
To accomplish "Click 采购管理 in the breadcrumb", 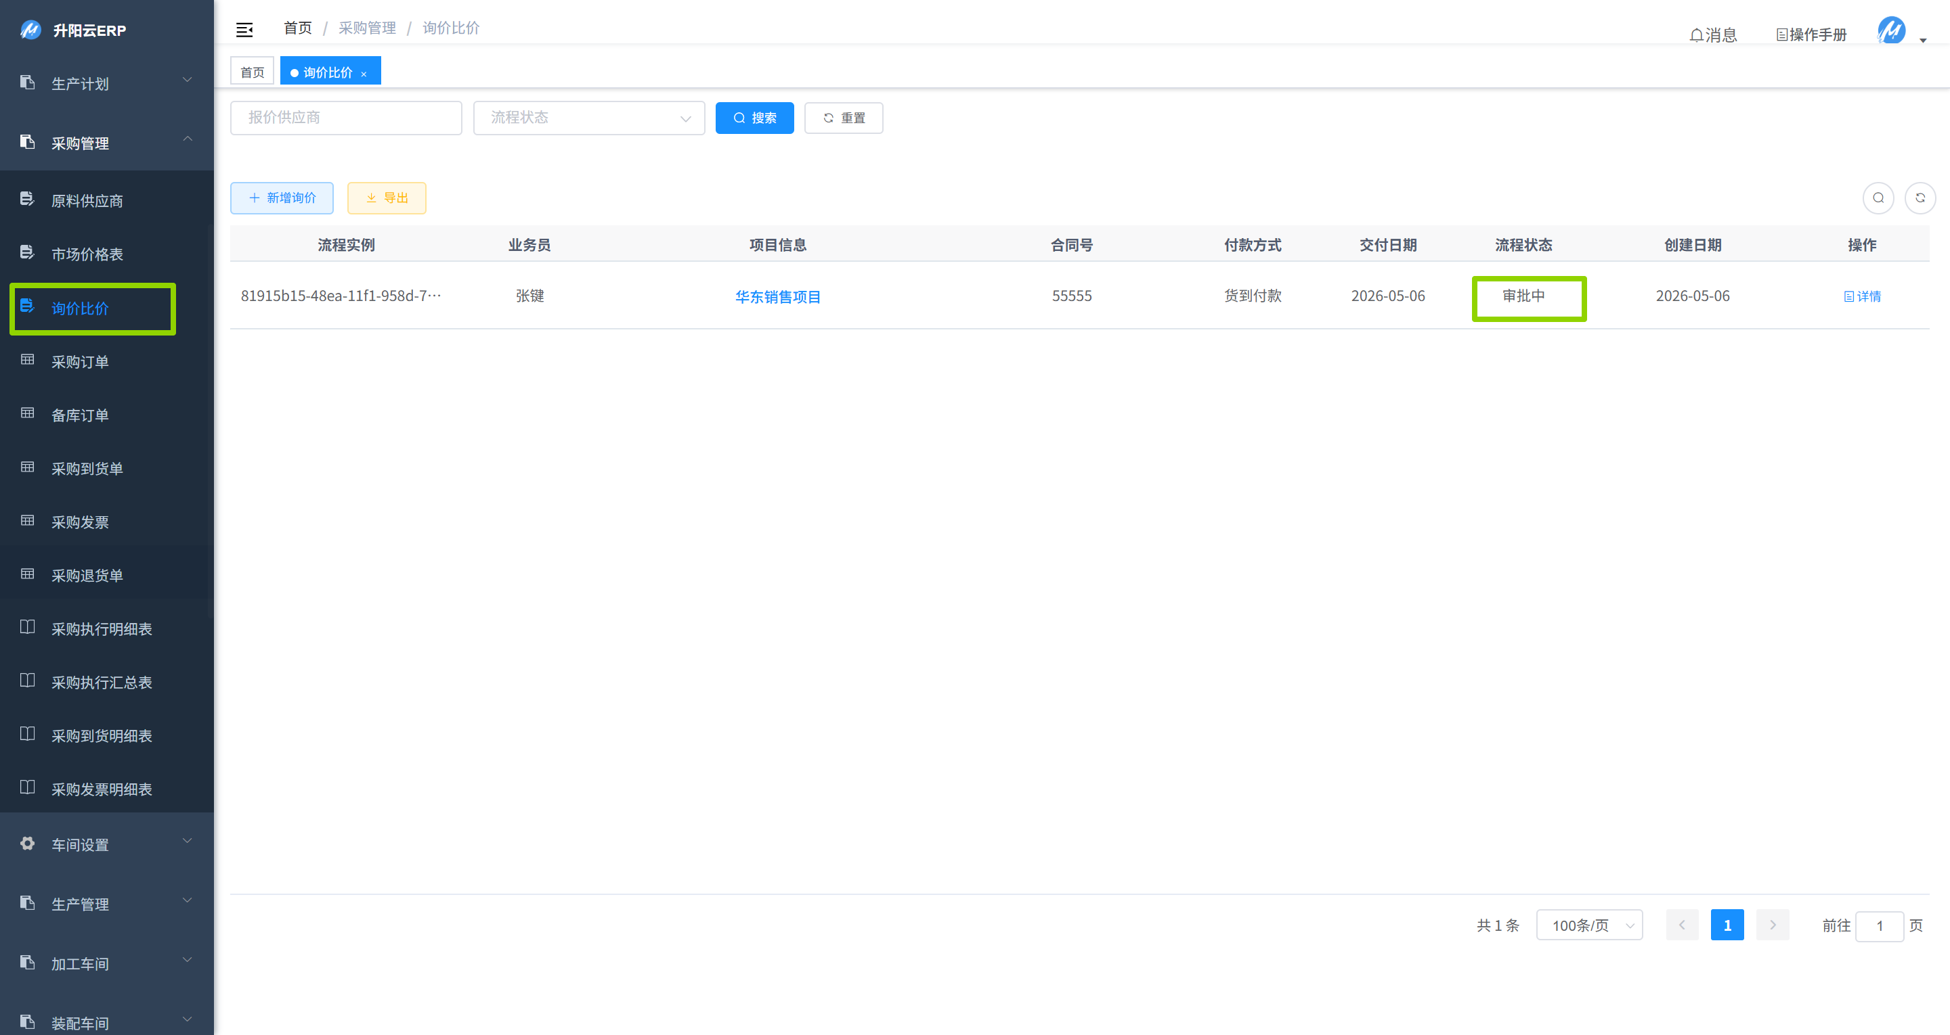I will click(367, 27).
